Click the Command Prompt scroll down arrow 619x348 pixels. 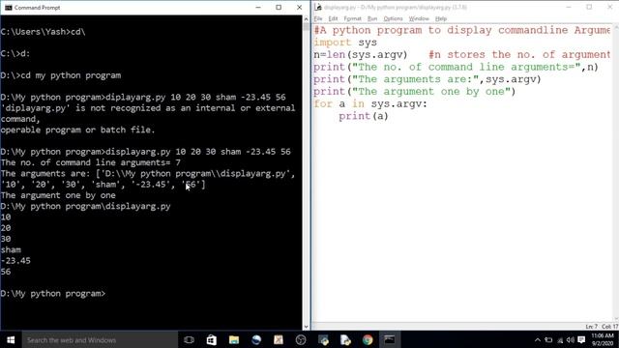click(306, 327)
